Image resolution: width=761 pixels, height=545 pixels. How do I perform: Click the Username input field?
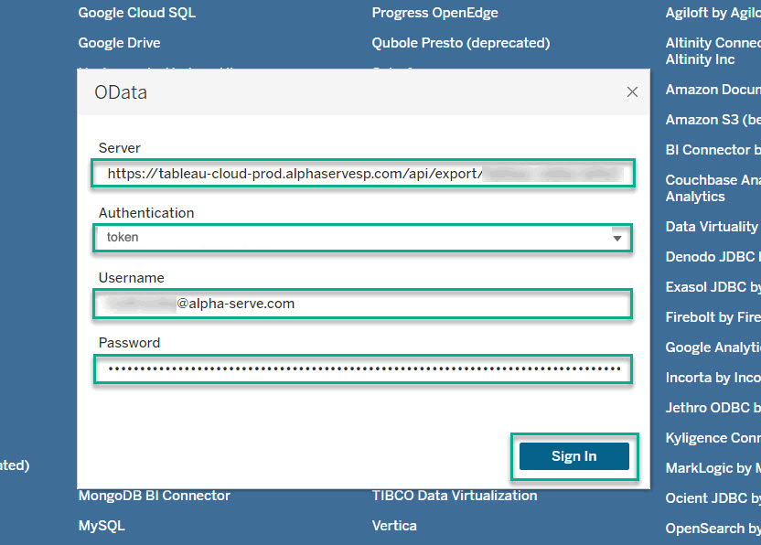pos(363,304)
